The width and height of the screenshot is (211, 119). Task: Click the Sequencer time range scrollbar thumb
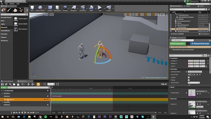pyautogui.click(x=109, y=112)
